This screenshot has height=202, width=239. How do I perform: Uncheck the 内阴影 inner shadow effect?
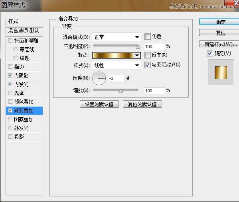coord(10,76)
